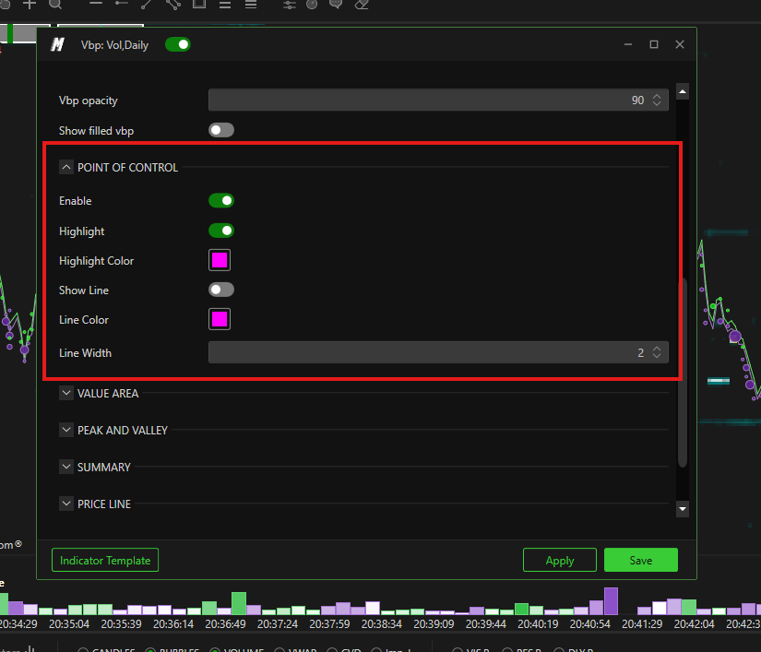Click the settings panel scroll up arrow
The width and height of the screenshot is (761, 652).
[683, 91]
